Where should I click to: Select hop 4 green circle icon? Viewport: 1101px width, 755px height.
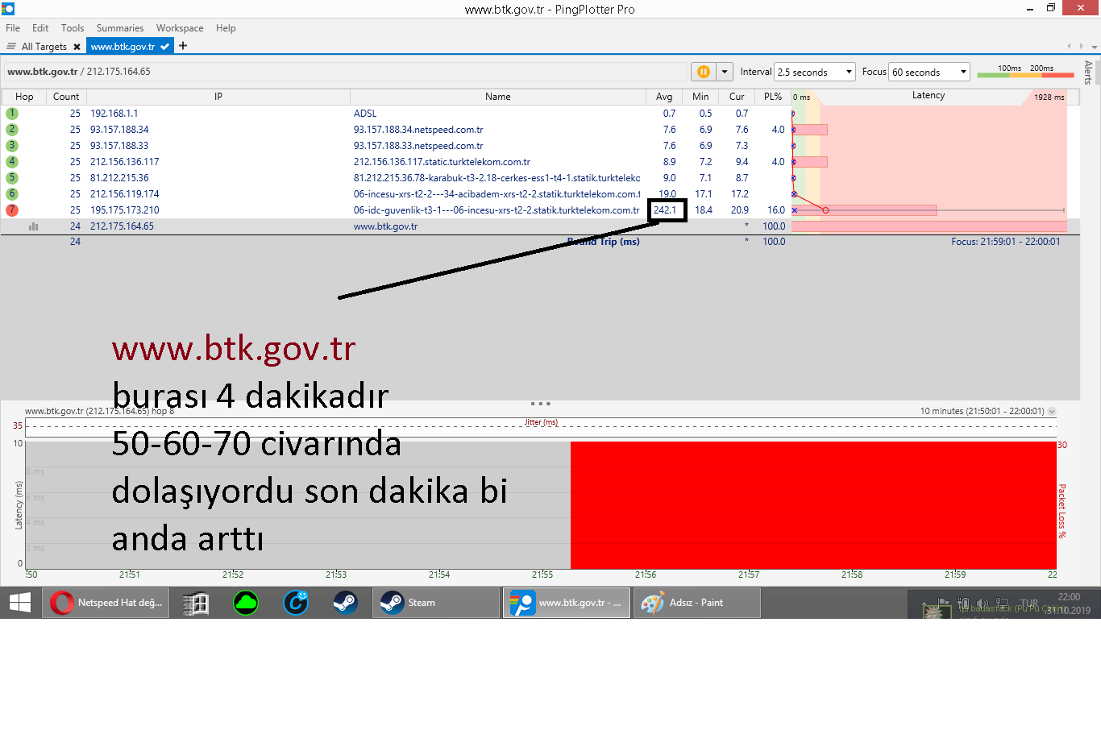[x=12, y=162]
